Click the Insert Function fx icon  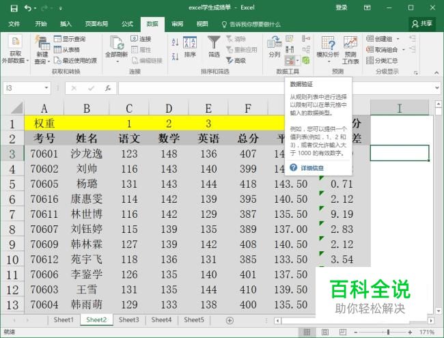(x=108, y=88)
